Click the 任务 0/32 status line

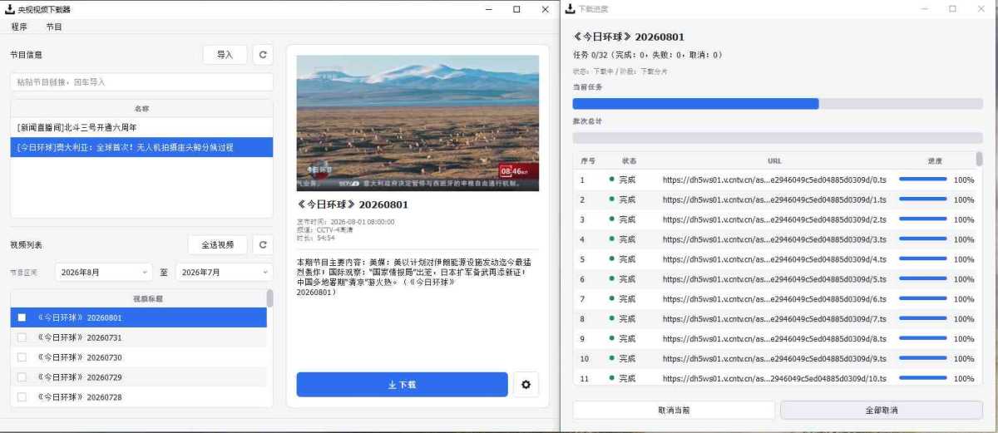pos(648,55)
